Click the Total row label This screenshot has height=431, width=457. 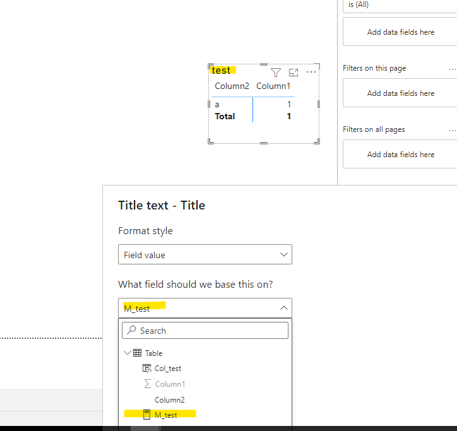pyautogui.click(x=225, y=116)
